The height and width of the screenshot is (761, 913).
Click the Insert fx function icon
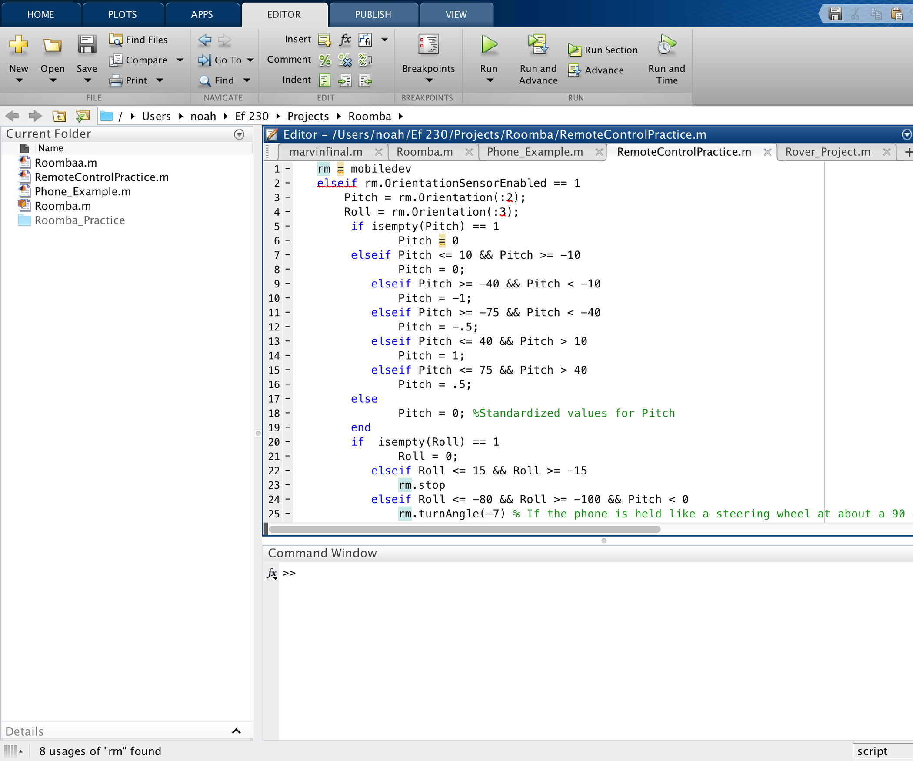coord(345,40)
